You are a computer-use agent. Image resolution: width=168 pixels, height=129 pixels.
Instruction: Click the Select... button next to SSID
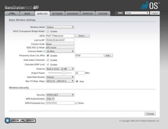[x=82, y=36]
